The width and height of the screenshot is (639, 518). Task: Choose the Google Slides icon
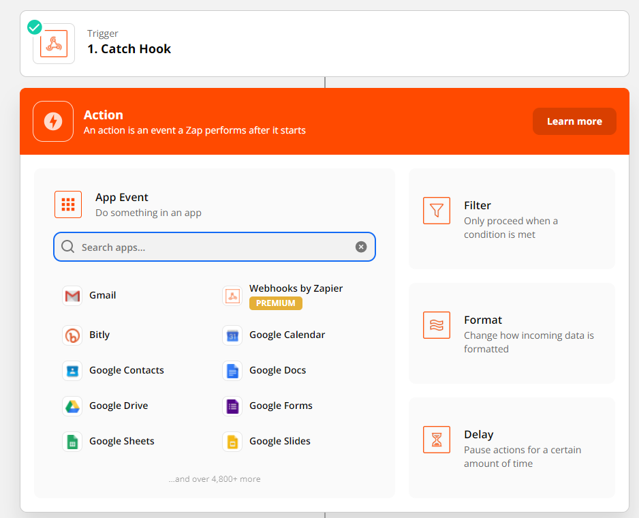coord(232,442)
